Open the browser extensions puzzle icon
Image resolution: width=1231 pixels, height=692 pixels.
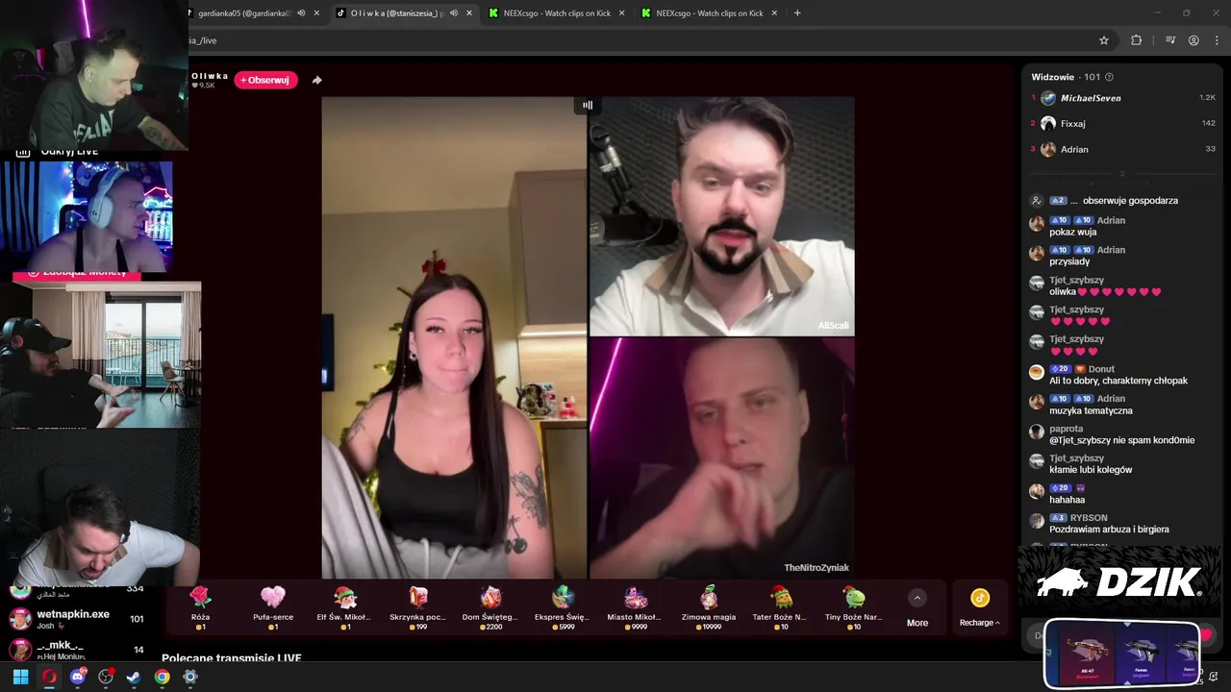[1136, 40]
